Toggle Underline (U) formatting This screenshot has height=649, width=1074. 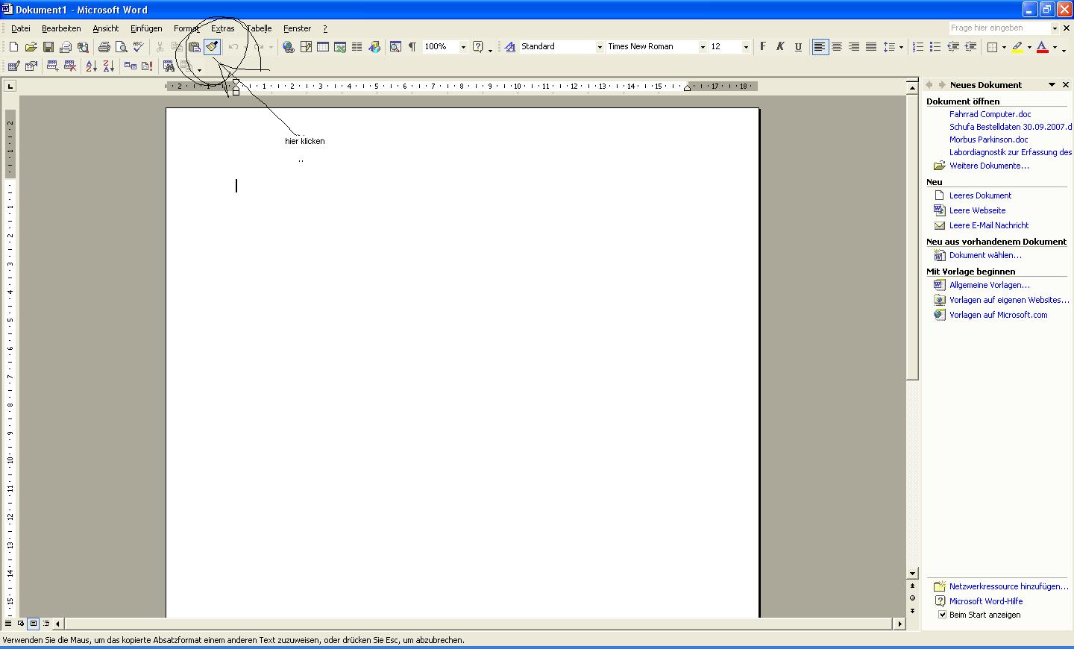click(798, 47)
